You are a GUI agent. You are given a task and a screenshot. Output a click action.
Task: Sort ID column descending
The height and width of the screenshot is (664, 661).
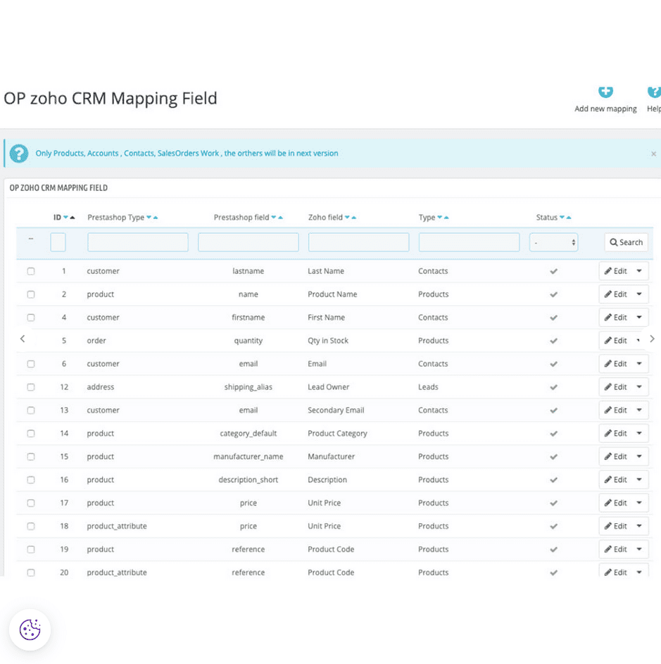pos(65,218)
